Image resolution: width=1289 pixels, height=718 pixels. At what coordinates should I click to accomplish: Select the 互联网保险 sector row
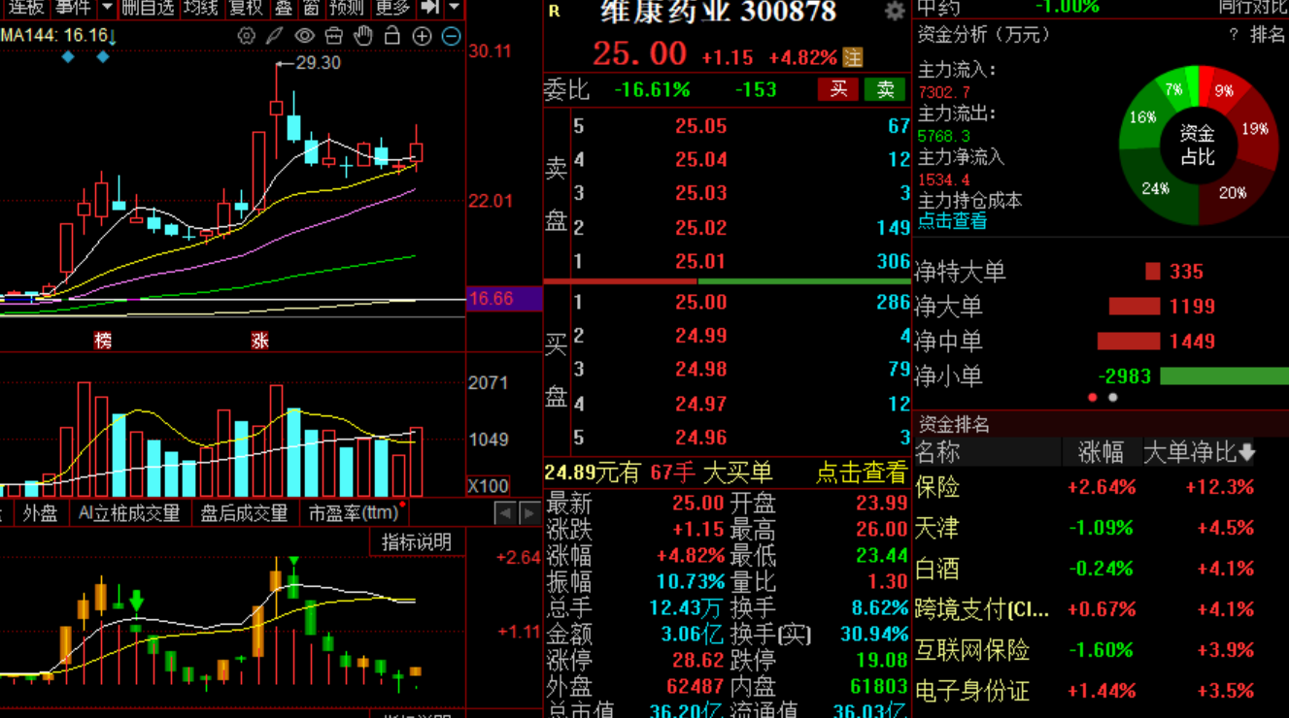pos(1102,650)
